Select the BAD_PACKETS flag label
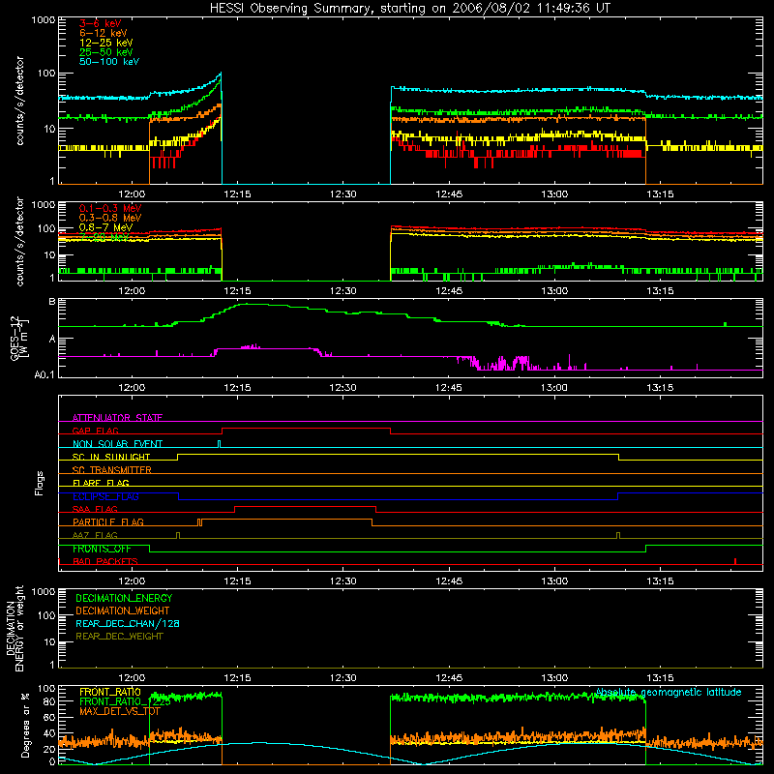This screenshot has width=774, height=774. click(x=105, y=561)
